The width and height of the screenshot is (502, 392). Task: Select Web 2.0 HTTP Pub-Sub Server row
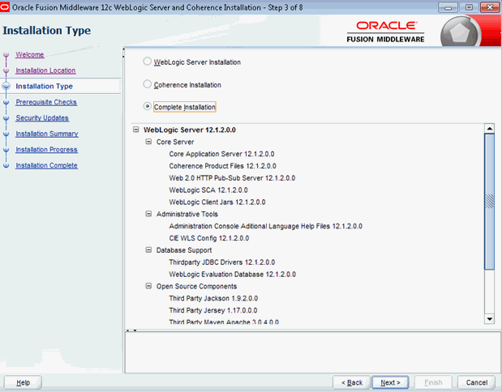(x=232, y=177)
